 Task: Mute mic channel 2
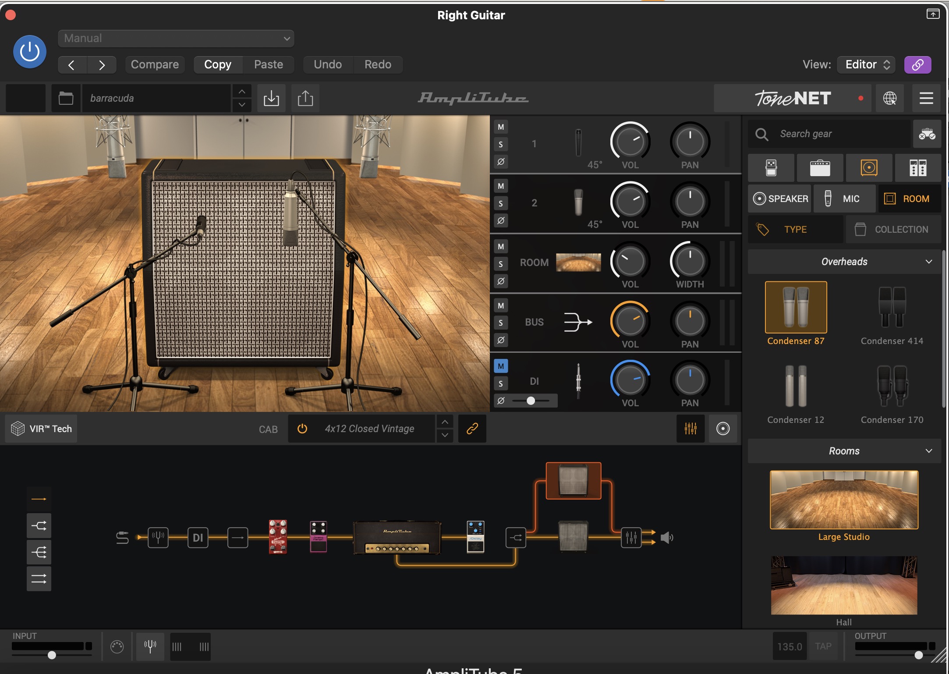click(501, 186)
